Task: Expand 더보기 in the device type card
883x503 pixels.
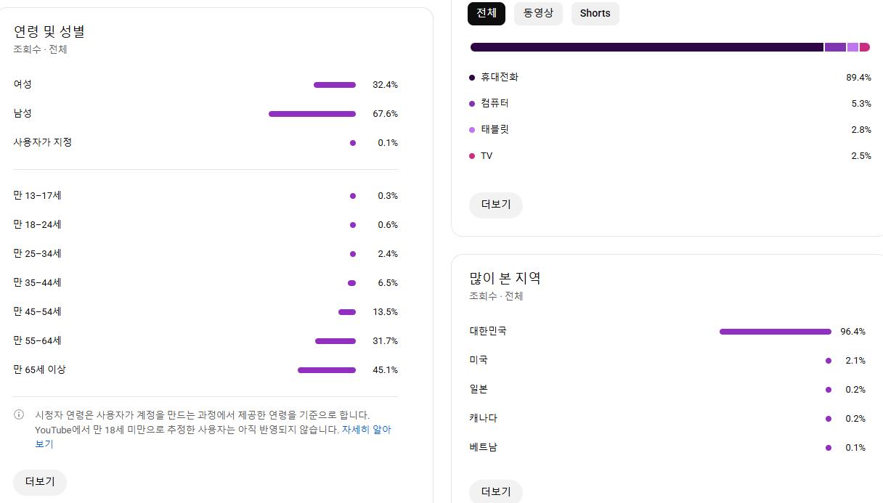Action: click(x=496, y=205)
